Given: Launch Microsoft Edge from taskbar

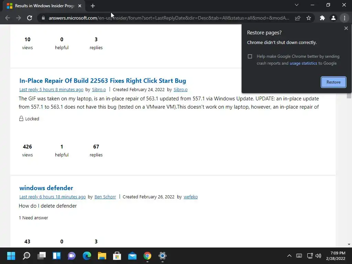Looking at the screenshot, I should (87, 256).
